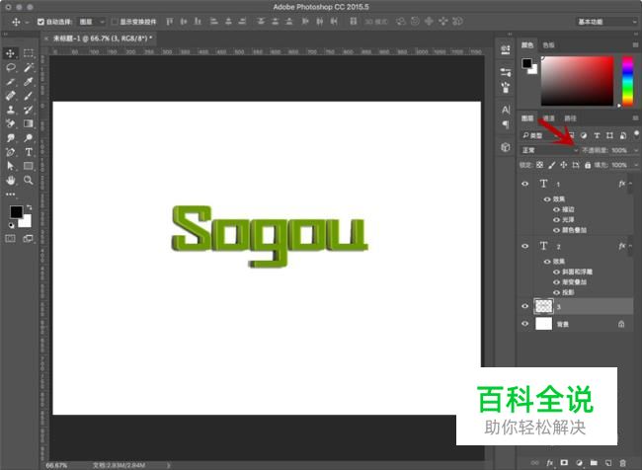
Task: Filter layers by type layers (T icon)
Action: (x=597, y=135)
